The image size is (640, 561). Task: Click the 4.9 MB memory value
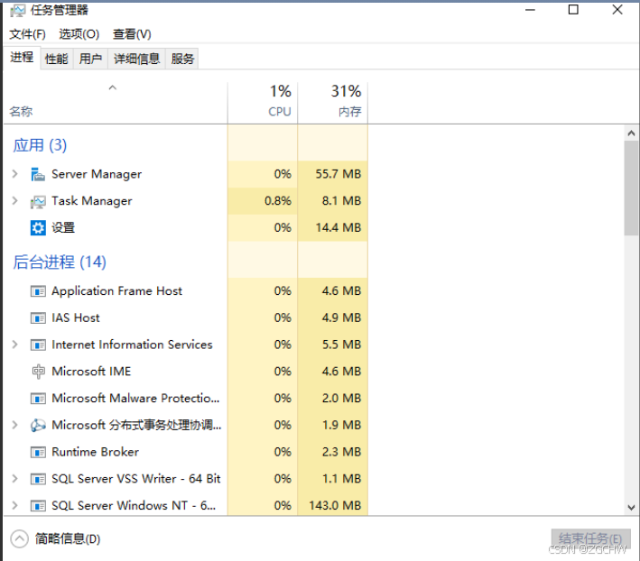click(341, 317)
